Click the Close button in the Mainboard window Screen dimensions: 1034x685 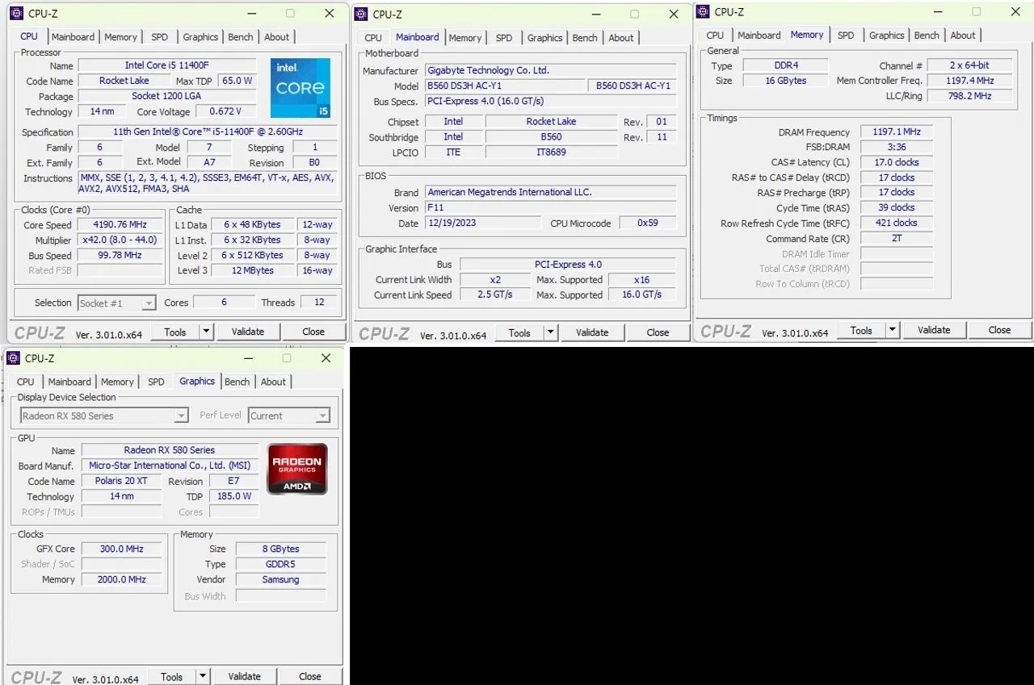click(658, 332)
